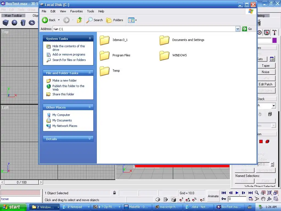This screenshot has height=211, width=281.
Task: Open My Documents from Other Places
Action: click(62, 120)
